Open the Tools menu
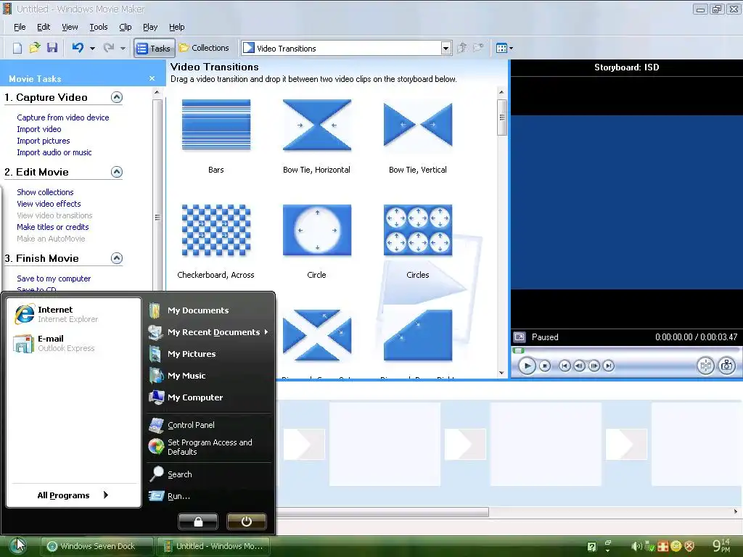743x557 pixels. (x=99, y=27)
